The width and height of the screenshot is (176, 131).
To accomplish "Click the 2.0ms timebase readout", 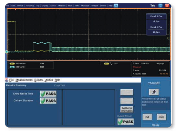I will 136,64.
